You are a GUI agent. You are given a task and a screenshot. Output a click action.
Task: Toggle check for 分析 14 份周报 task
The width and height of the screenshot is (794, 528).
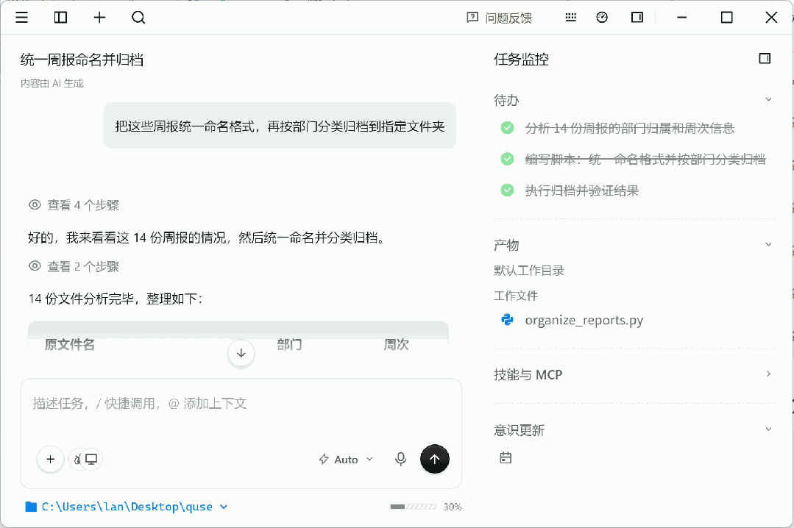tap(507, 128)
